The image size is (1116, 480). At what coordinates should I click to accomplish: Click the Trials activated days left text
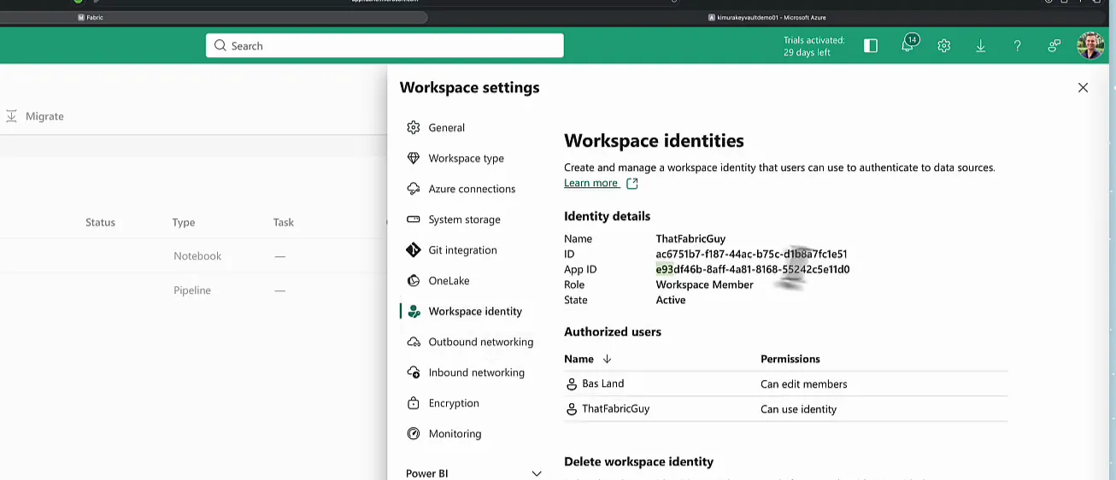coord(814,46)
